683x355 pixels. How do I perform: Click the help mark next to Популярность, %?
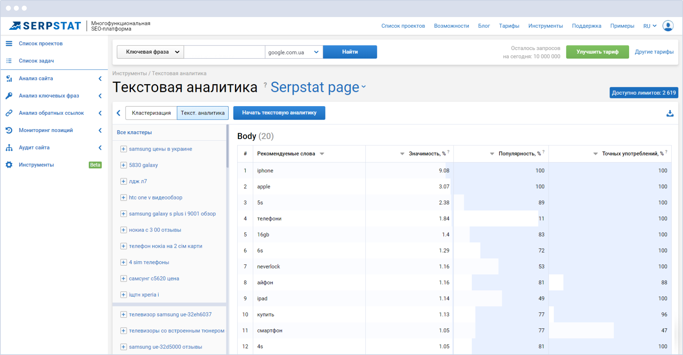click(x=543, y=152)
